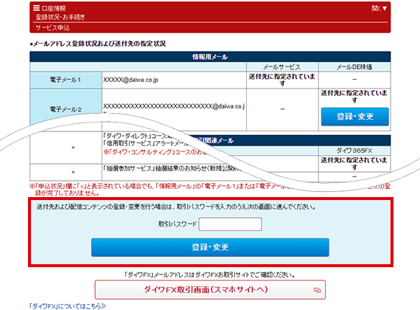Image resolution: width=420 pixels, height=310 pixels.
Task: Select the 電子メール1 row label
Action: [x=66, y=80]
